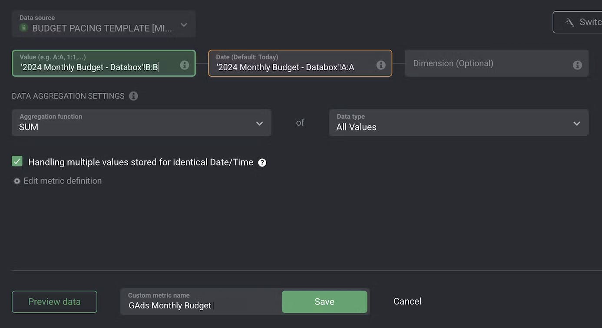Click the Custom metric name field
The image size is (602, 328).
point(201,305)
